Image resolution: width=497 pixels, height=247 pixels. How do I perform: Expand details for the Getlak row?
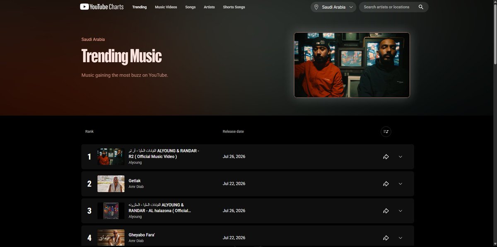[400, 184]
